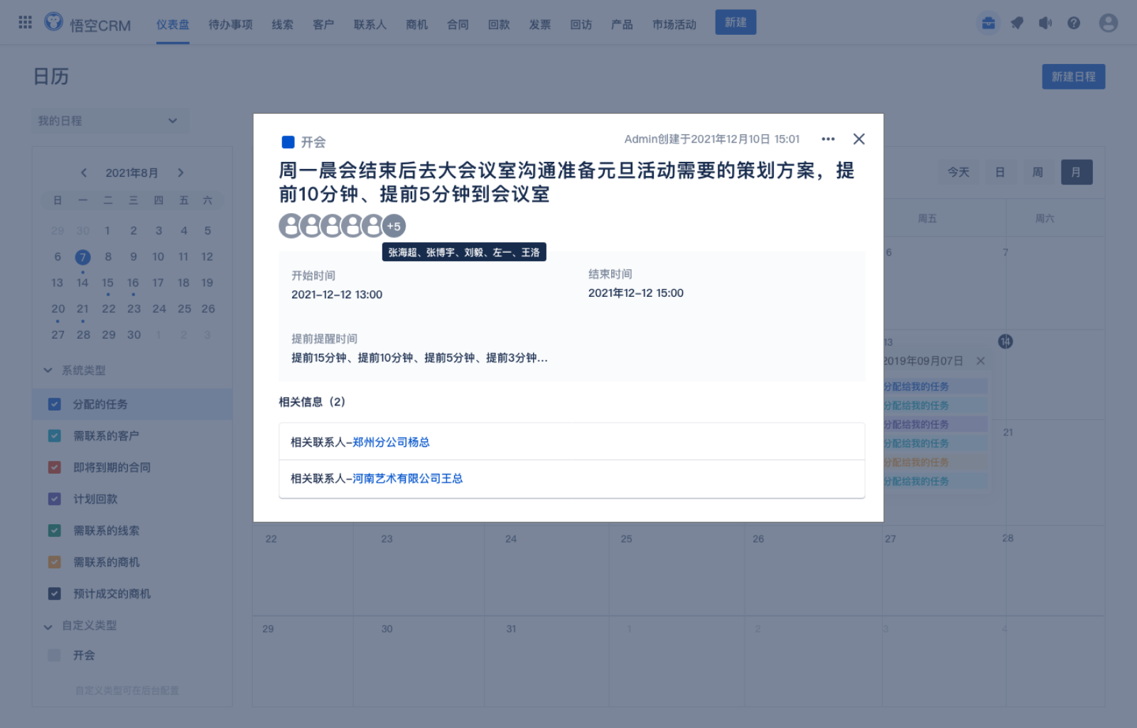Collapse the 自定义类型 section

click(x=48, y=626)
